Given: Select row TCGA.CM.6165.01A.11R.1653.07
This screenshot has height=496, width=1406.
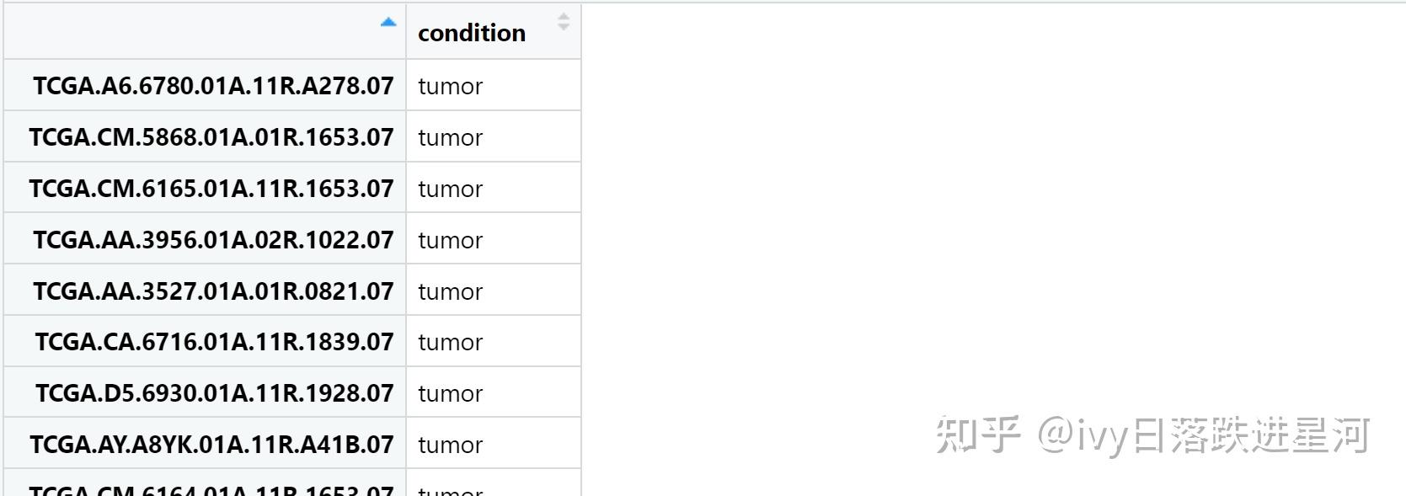Looking at the screenshot, I should pyautogui.click(x=211, y=189).
